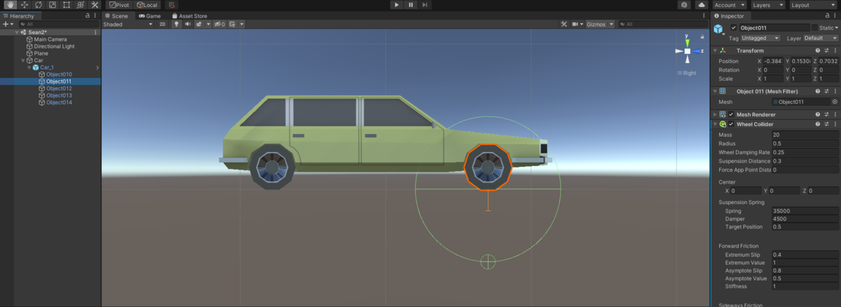Open the Tag Untagged dropdown
The height and width of the screenshot is (307, 841).
tap(760, 38)
